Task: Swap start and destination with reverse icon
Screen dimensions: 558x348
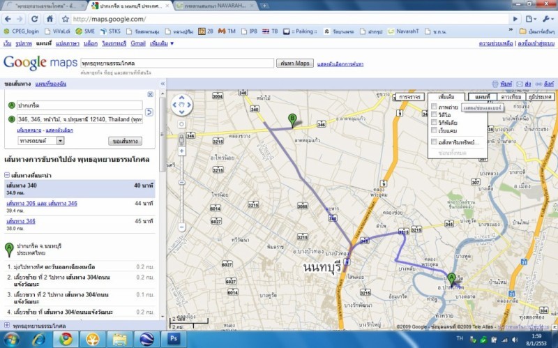Action: (x=149, y=112)
